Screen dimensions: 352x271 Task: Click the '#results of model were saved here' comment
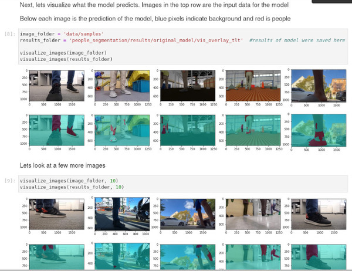(x=297, y=40)
